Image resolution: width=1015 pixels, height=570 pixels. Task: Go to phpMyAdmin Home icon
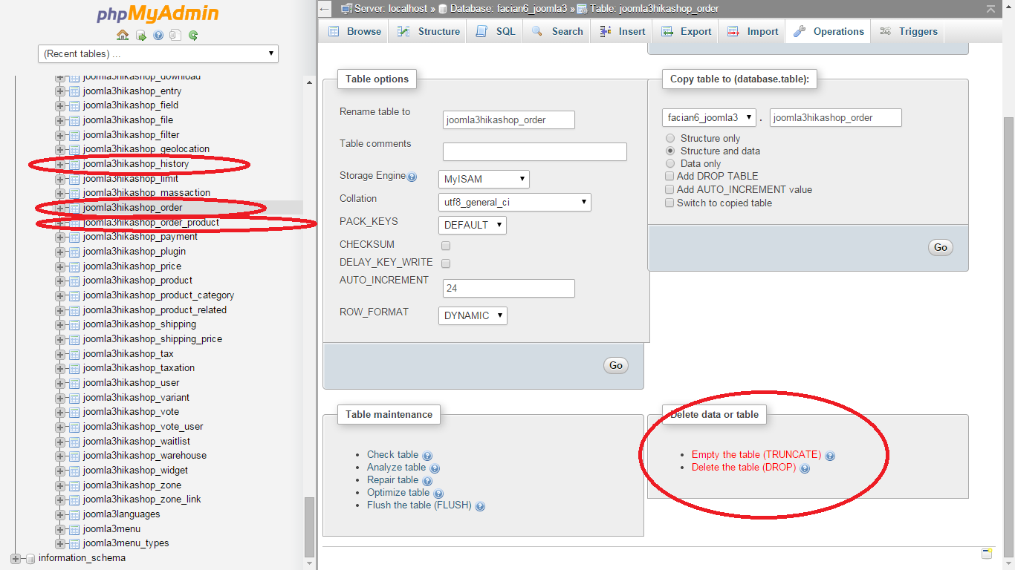(123, 35)
